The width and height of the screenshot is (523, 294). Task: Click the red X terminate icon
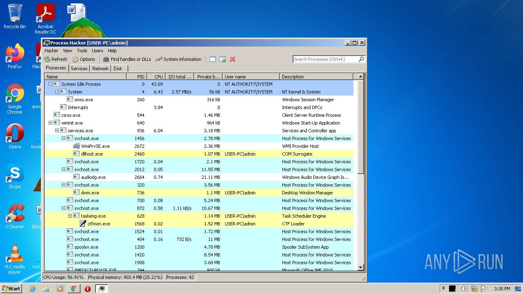click(x=232, y=59)
